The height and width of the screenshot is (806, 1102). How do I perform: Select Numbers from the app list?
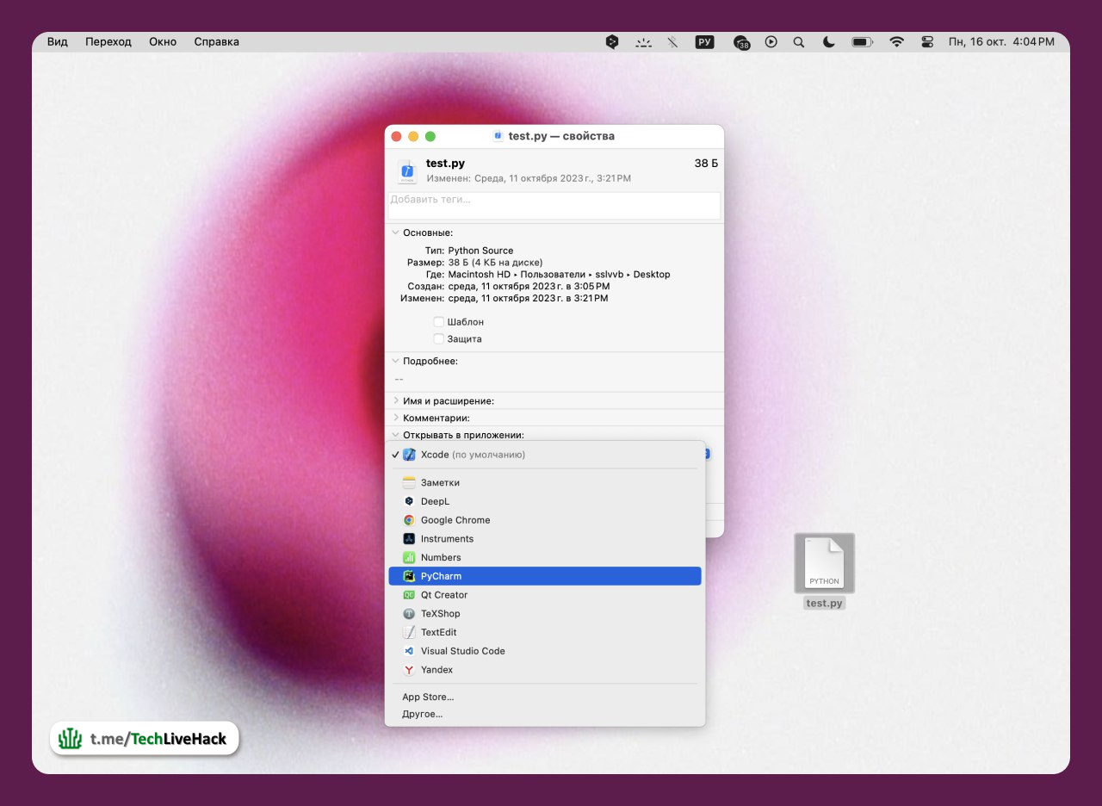coord(545,557)
